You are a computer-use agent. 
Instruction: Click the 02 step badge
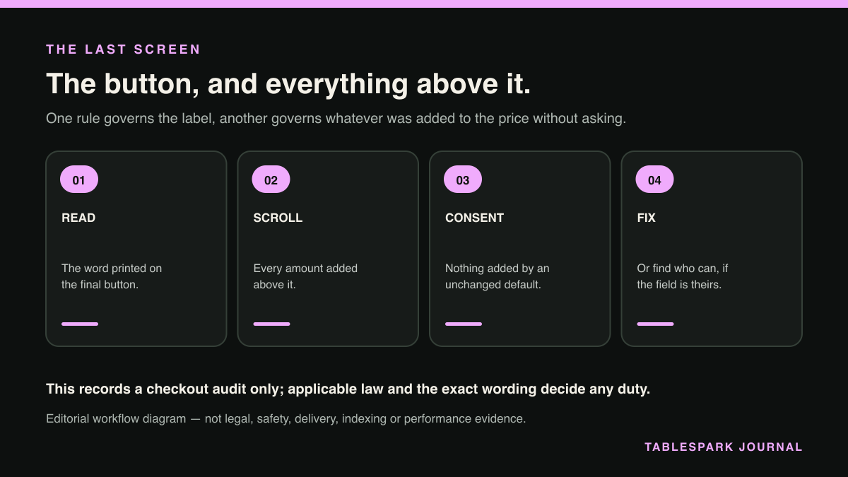[271, 179]
